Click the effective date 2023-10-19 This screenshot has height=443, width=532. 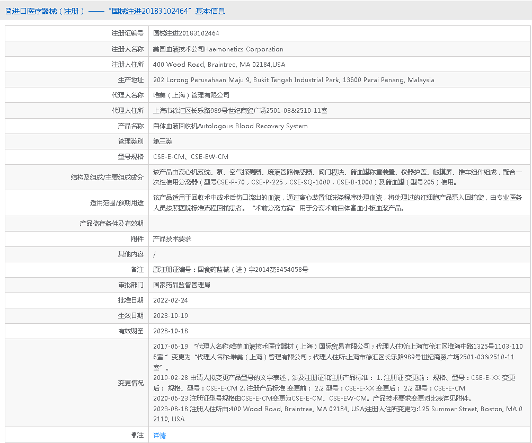pyautogui.click(x=170, y=316)
